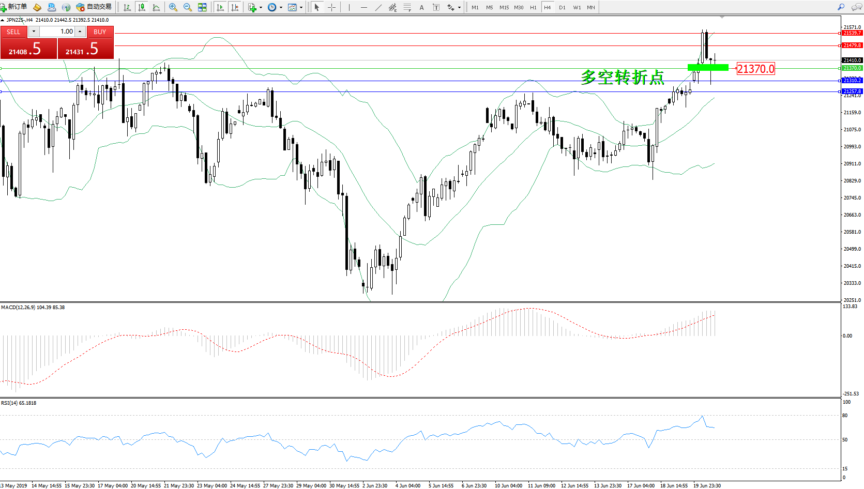Click the zoom in magnifier icon
Screen dimensions: 864x489
tap(173, 7)
